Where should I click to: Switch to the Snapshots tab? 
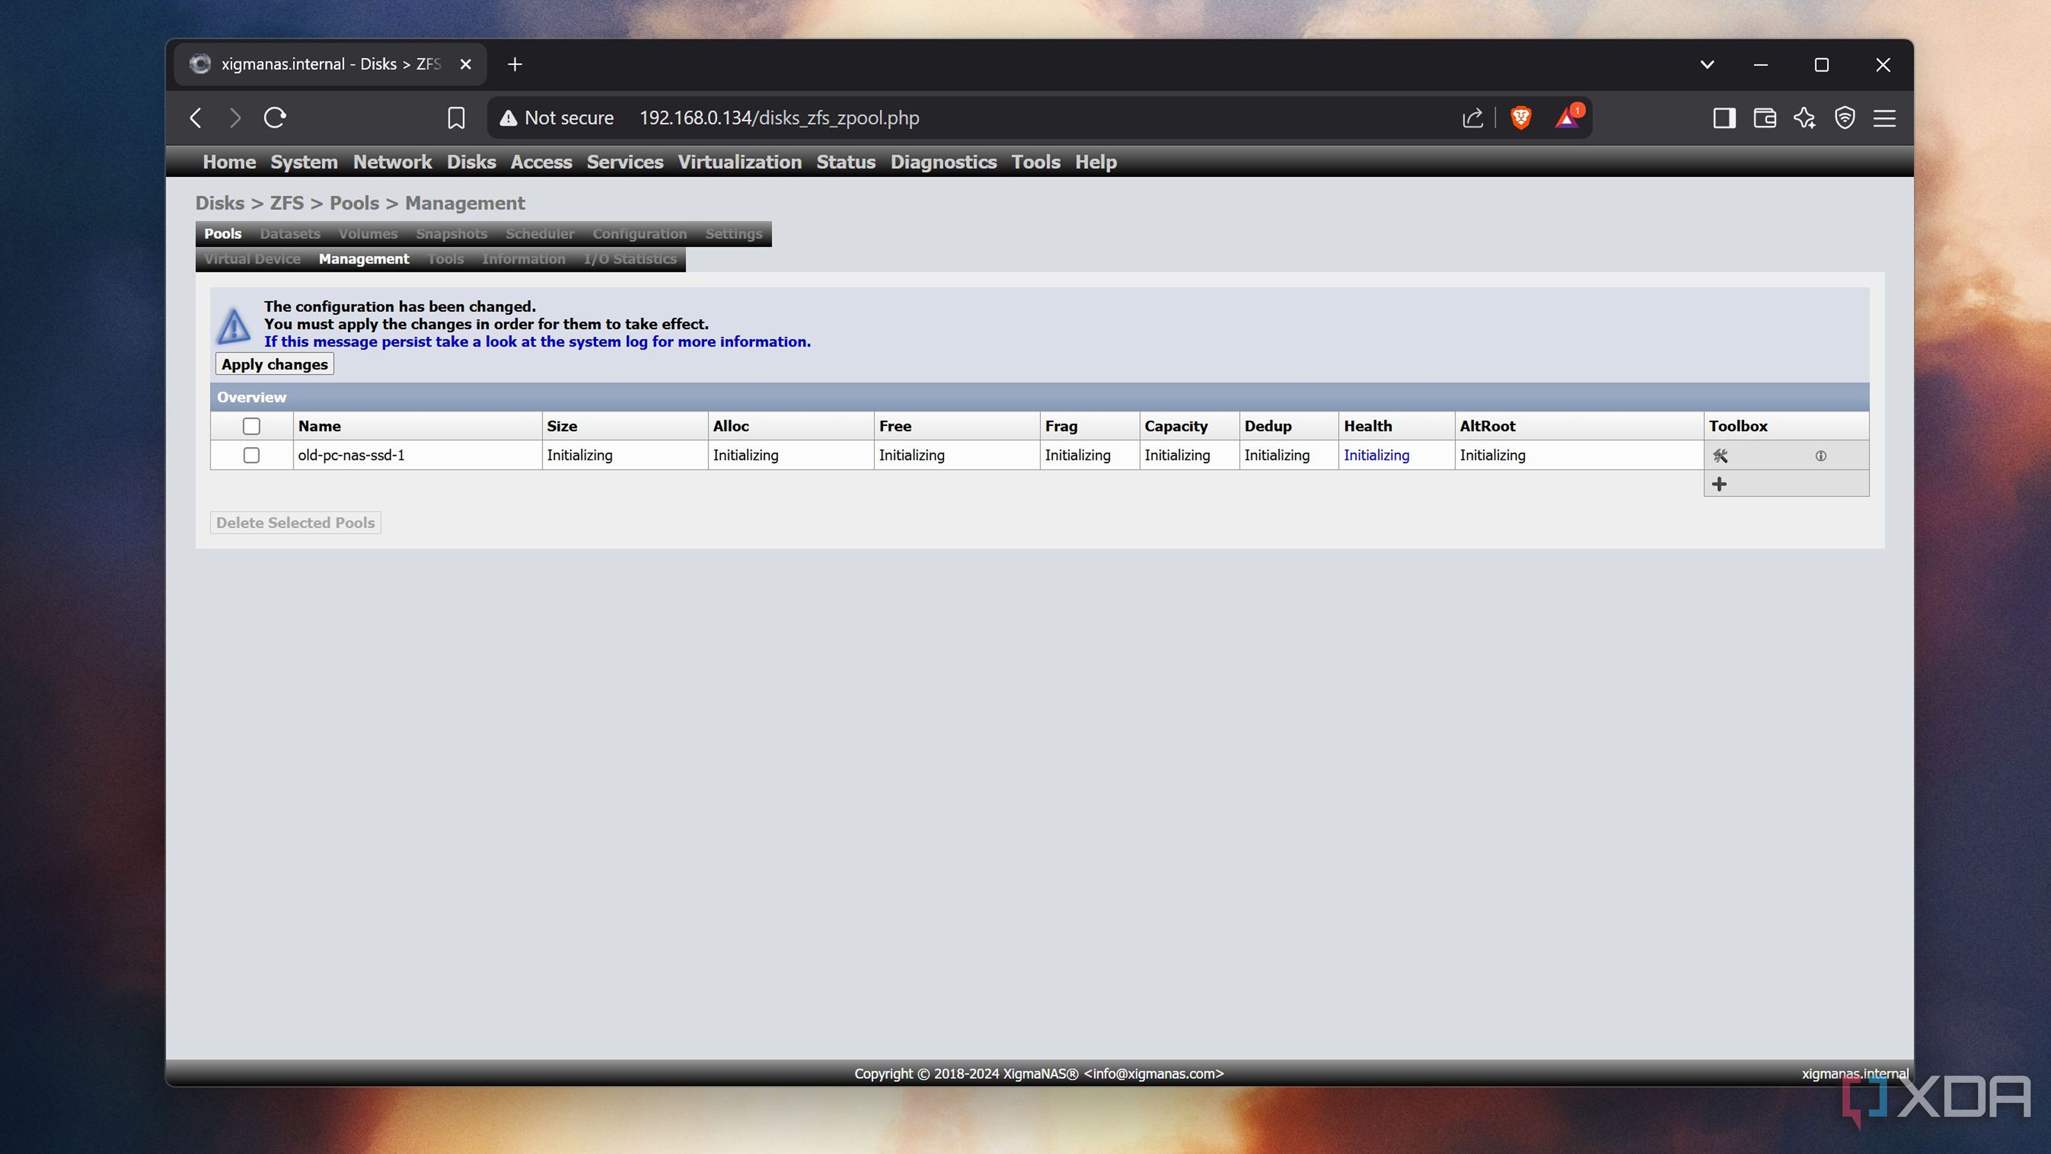[x=451, y=233]
